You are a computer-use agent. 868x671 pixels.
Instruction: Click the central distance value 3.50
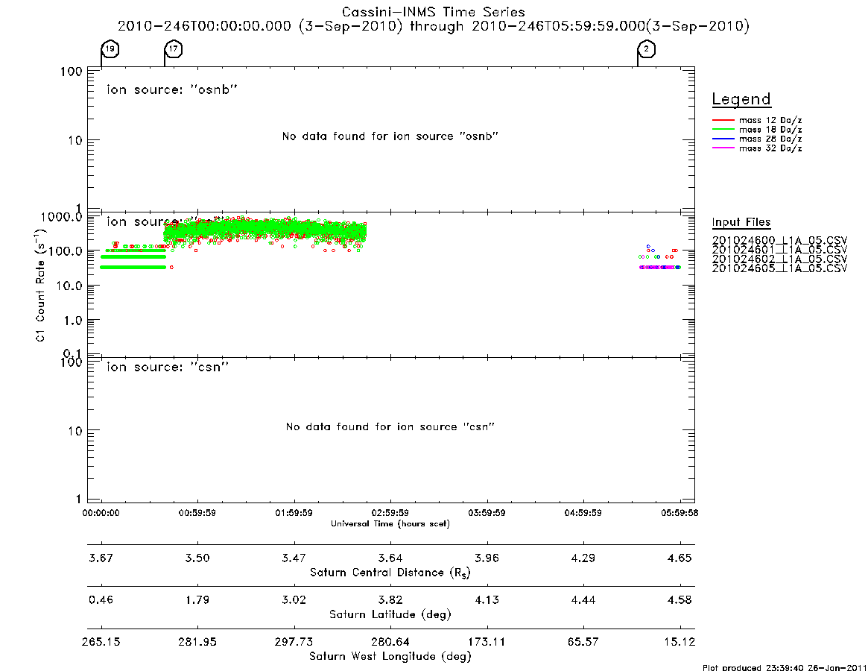pyautogui.click(x=197, y=558)
